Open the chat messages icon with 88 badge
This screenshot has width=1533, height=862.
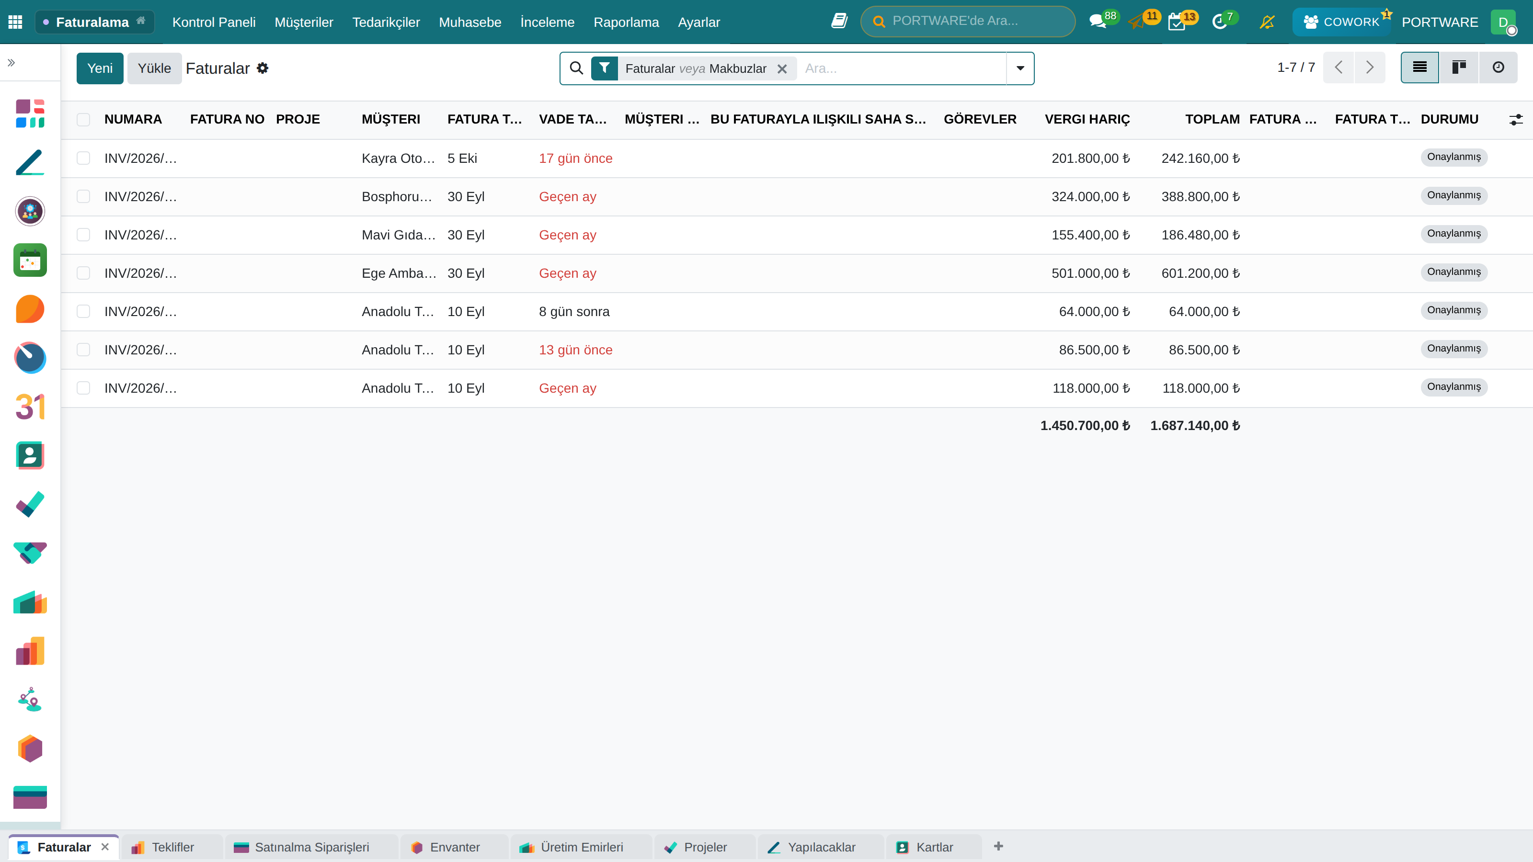tap(1098, 22)
